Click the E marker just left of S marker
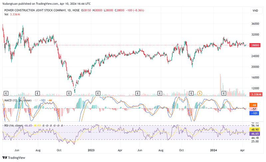 tap(191, 93)
